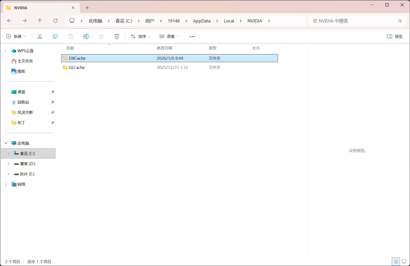Open the 排序 sort dropdown
Screen dimensions: 410x266
click(140, 37)
